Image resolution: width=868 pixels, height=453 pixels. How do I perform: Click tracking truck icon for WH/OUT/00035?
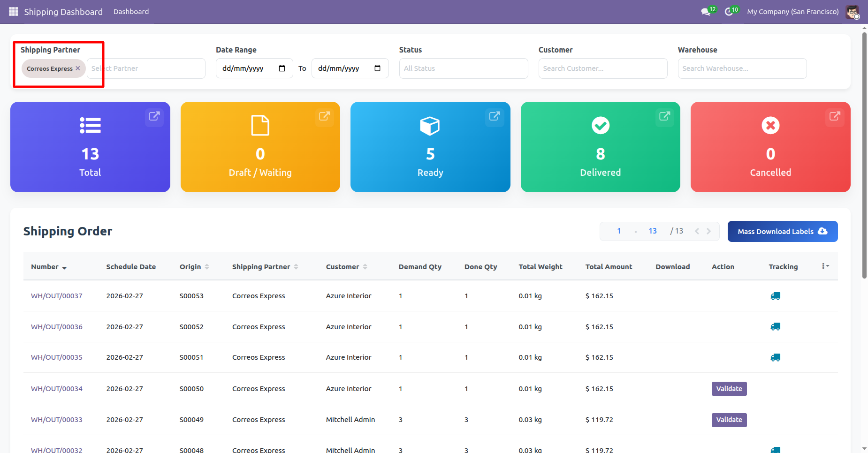[775, 357]
